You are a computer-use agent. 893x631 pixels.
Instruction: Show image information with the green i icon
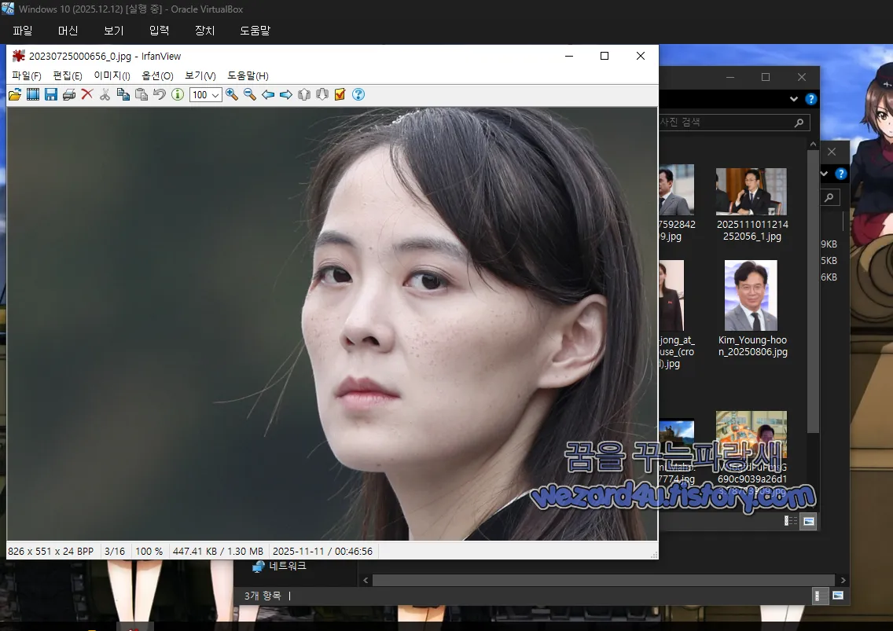[178, 94]
